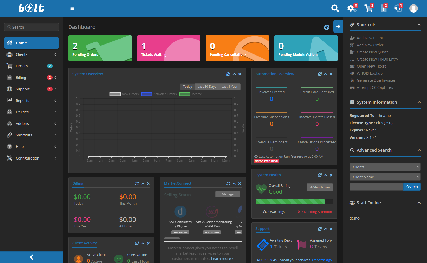
Task: Collapse the left sidebar with bottom arrow
Action: tap(32, 257)
